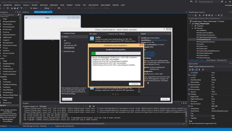Click the next page arrow in package results

click(118, 94)
